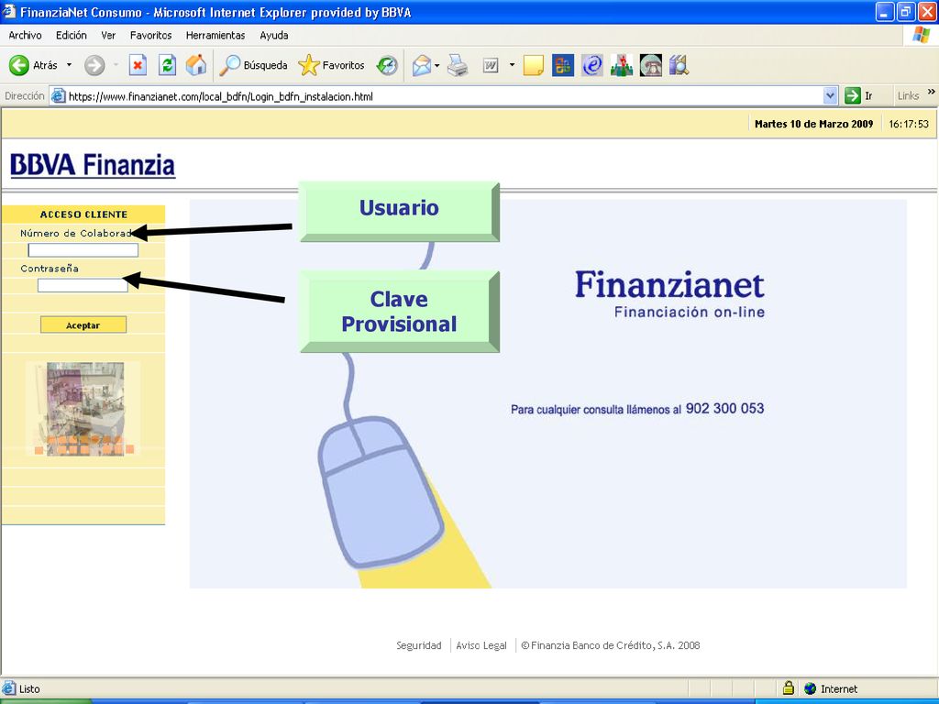
Task: Click the Internet Explorer title bar icon
Action: (9, 11)
